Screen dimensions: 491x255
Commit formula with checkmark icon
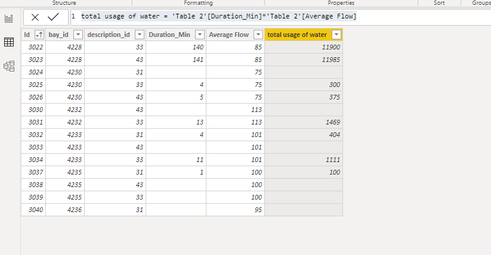tap(53, 17)
